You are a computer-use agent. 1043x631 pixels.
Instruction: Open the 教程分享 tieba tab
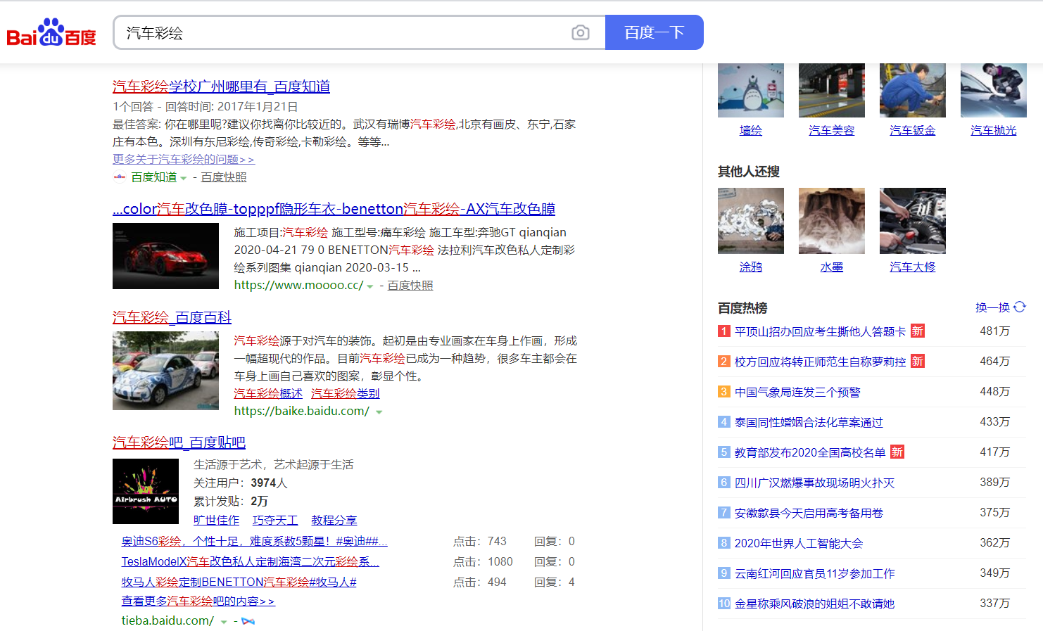pos(334,520)
